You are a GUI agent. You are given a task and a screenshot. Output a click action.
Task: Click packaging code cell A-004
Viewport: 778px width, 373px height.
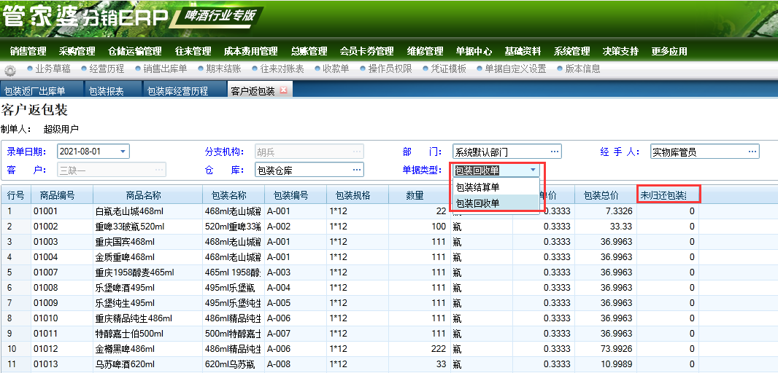tap(296, 288)
